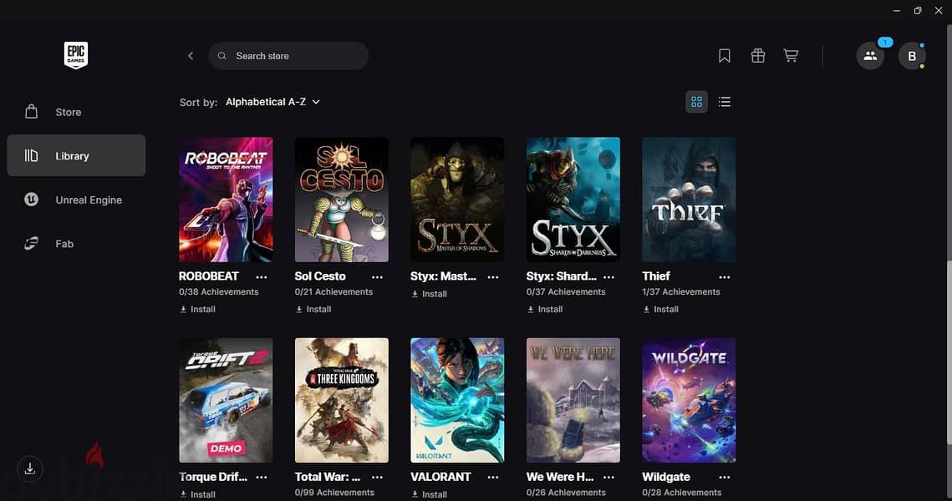
Task: Open Sol Cesto three-dot options menu
Action: coord(377,276)
